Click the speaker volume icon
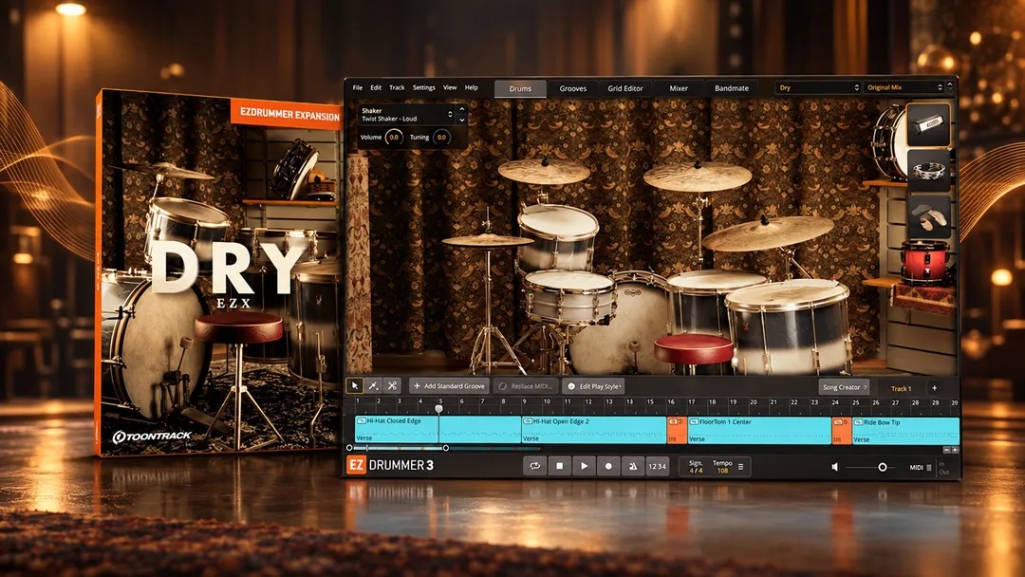Screen dimensions: 1025x577 835,467
